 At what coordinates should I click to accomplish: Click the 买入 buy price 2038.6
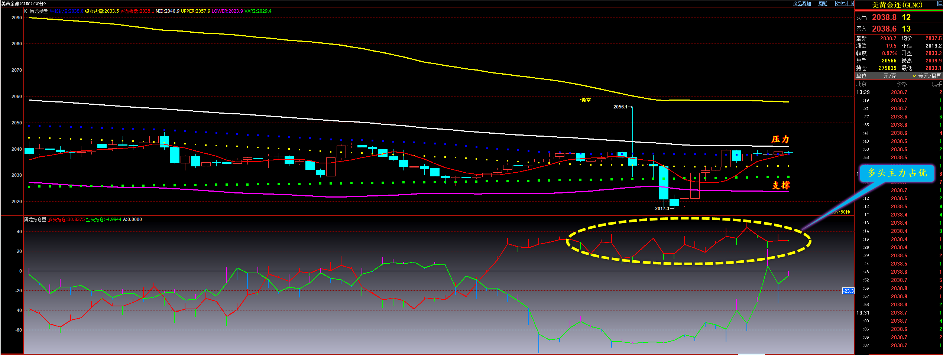(884, 29)
